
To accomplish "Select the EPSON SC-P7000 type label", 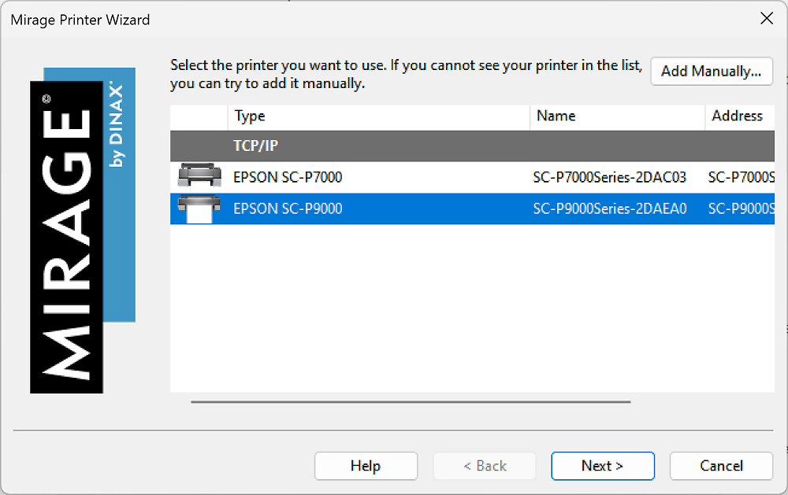I will pyautogui.click(x=288, y=178).
